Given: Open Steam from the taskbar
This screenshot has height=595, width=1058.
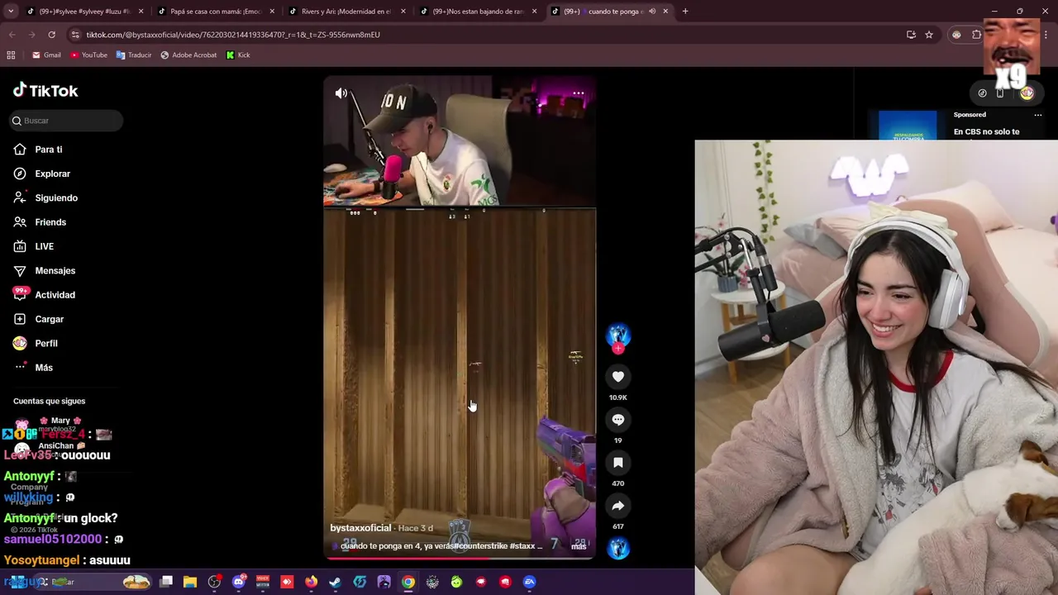Looking at the screenshot, I should tap(335, 582).
